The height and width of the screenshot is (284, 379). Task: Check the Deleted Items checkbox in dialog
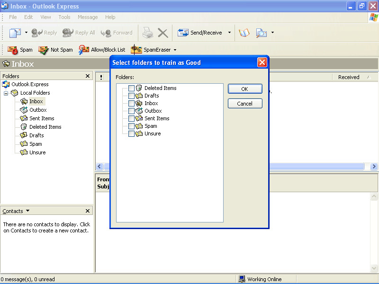tap(131, 88)
